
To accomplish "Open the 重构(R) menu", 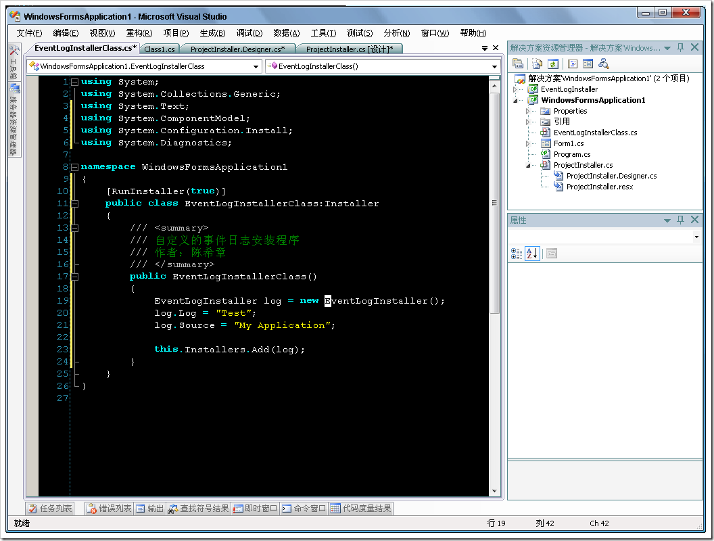I will (139, 32).
